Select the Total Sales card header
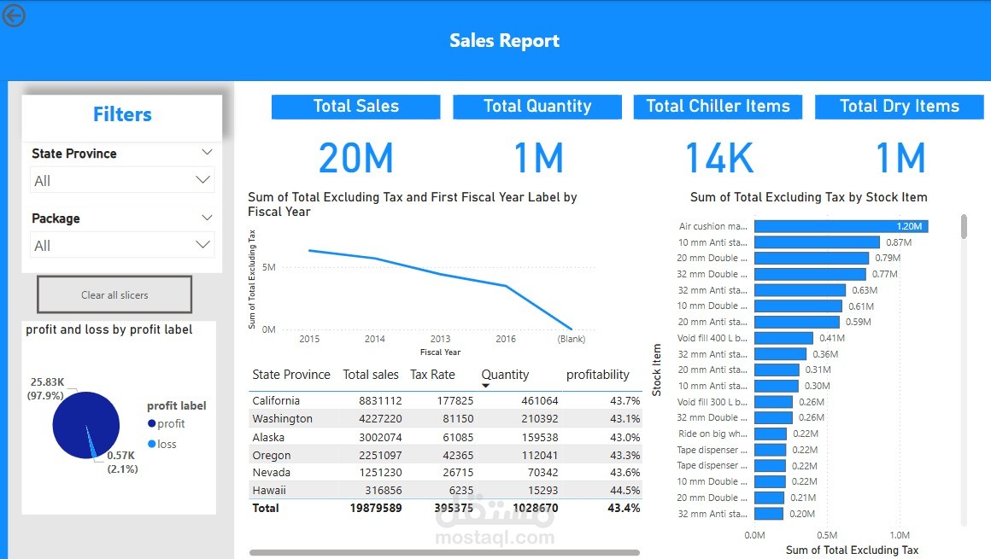The height and width of the screenshot is (559, 991). (x=356, y=106)
